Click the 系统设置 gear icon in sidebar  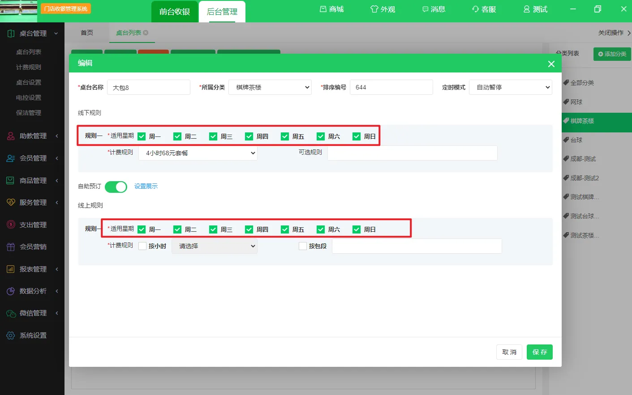point(11,336)
